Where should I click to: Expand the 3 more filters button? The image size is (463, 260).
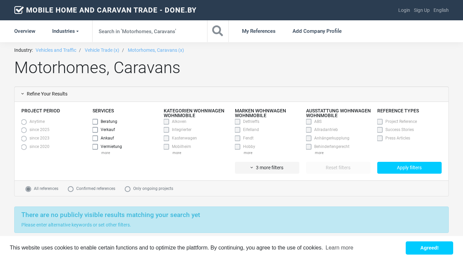[267, 168]
